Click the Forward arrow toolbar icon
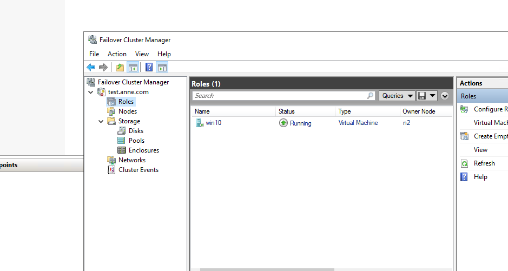 coord(103,68)
